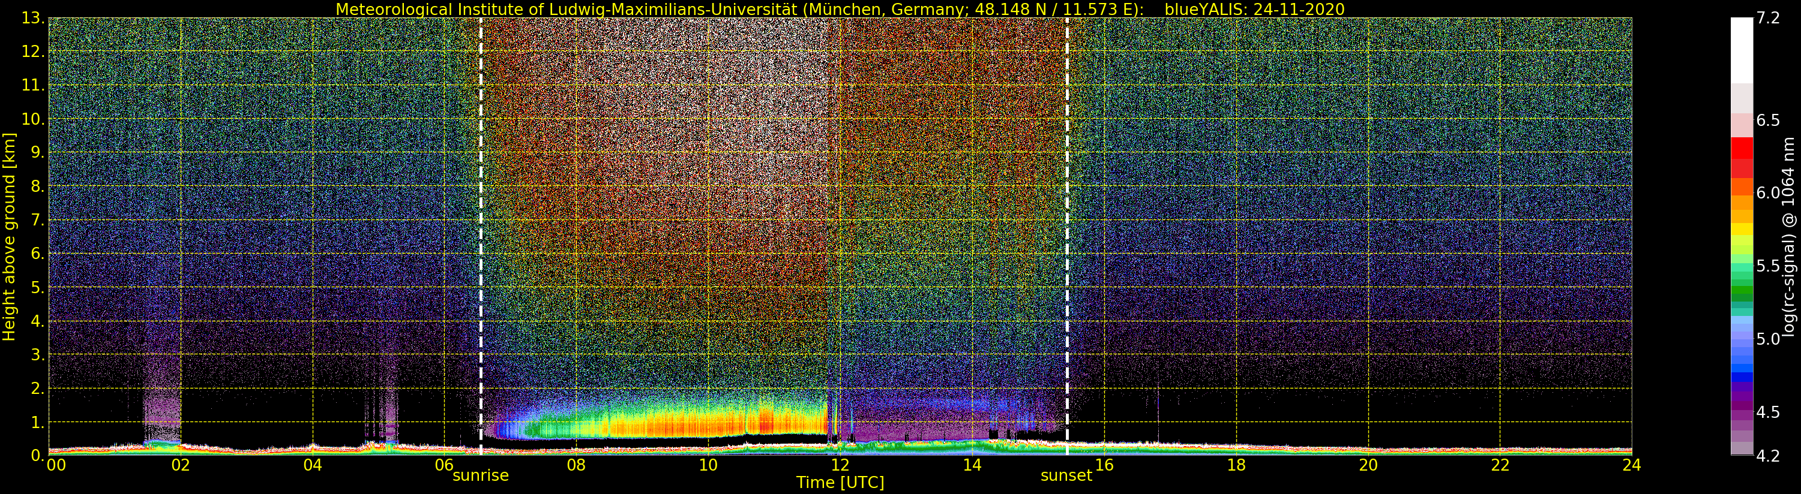Click the 08 tick on the time axis
Screen dimensions: 1801x494
(576, 464)
